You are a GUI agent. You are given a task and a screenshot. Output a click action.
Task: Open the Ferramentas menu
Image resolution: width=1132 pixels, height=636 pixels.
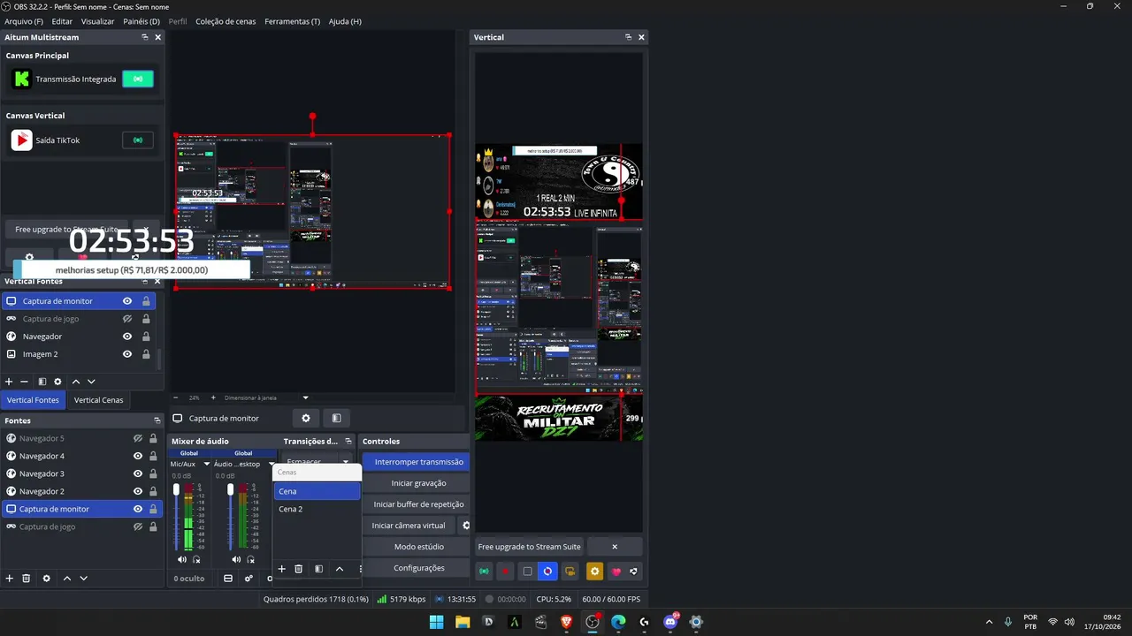tap(292, 21)
